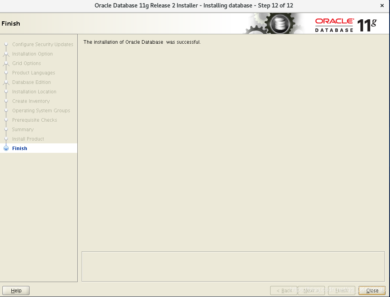Click the Configure Security Updates step bullet
Image resolution: width=390 pixels, height=297 pixels.
point(6,44)
